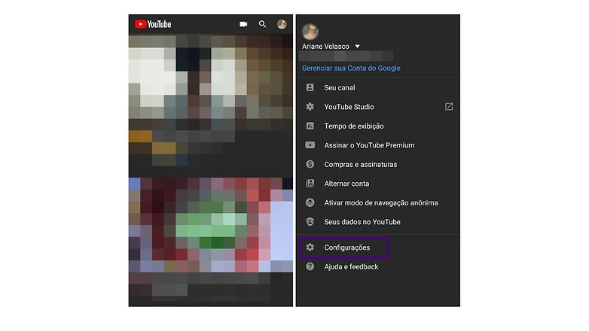The height and width of the screenshot is (331, 589).
Task: Click the incognito icon for navegação anônima
Action: pyautogui.click(x=310, y=202)
